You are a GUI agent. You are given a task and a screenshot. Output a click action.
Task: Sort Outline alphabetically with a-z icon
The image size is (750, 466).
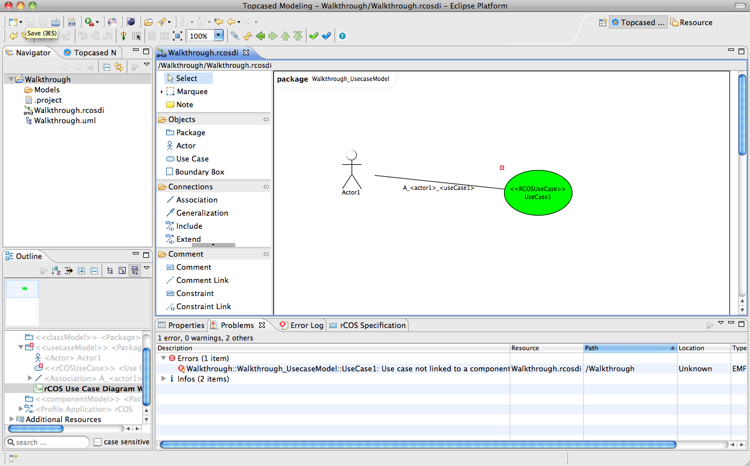pos(56,271)
